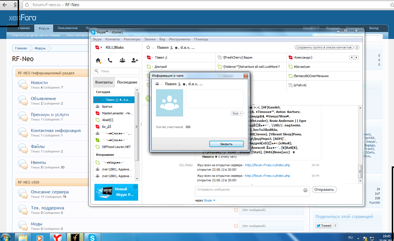Click scroll-down arrow of recent contacts list
This screenshot has height=241, width=394.
[x=137, y=179]
